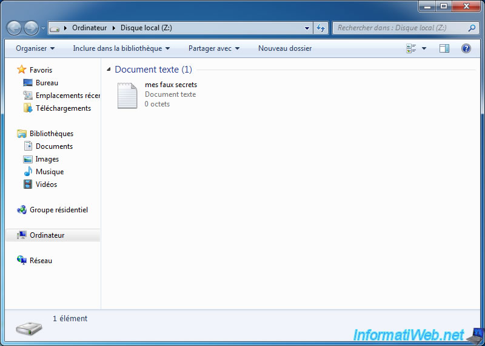485x346 pixels.
Task: Select the mes faux secrets file name
Action: pyautogui.click(x=171, y=85)
